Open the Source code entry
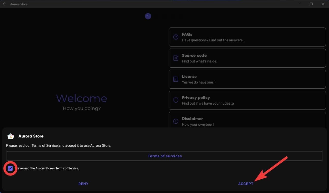Screen dimensions: 329x193 coord(247,58)
